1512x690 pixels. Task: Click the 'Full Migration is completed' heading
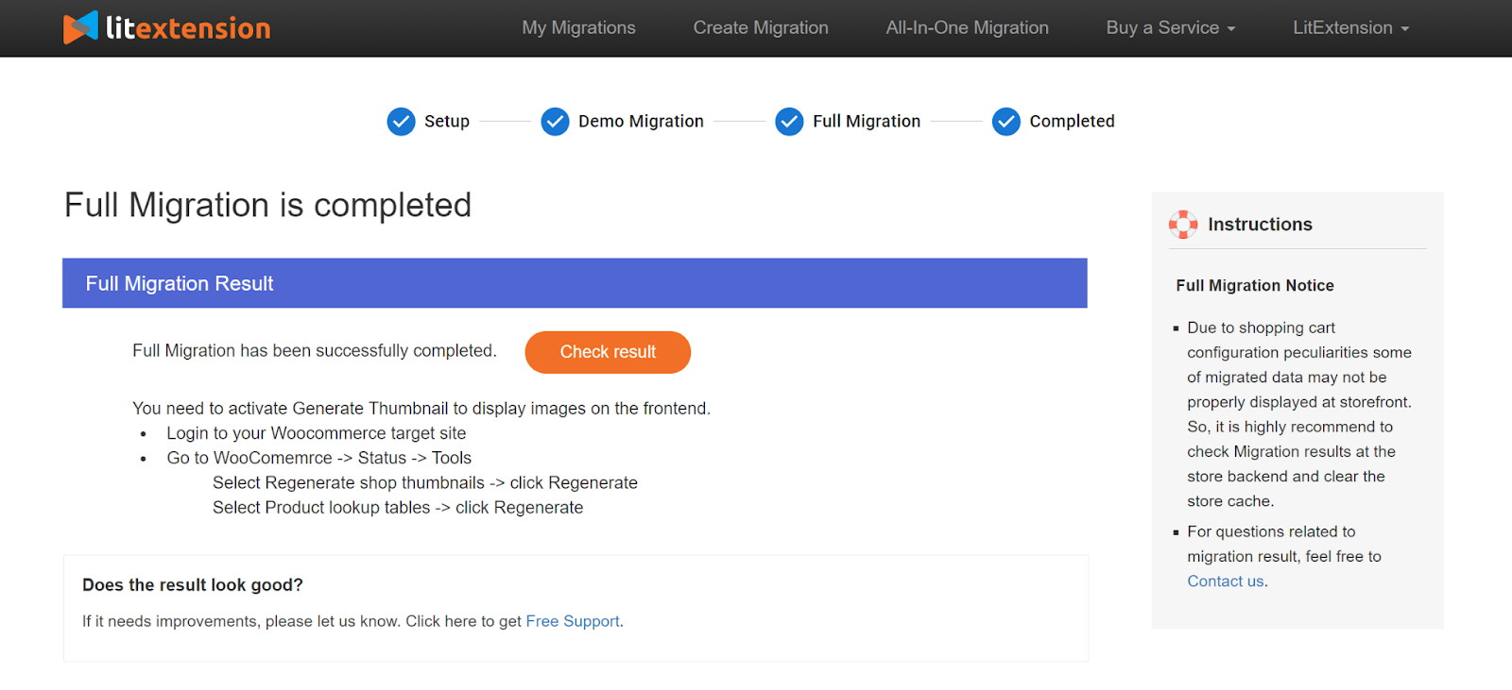click(x=267, y=206)
